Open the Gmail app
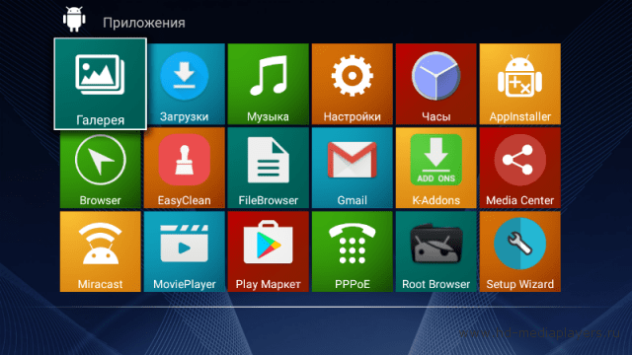Viewport: 632px width, 355px height. click(x=352, y=168)
